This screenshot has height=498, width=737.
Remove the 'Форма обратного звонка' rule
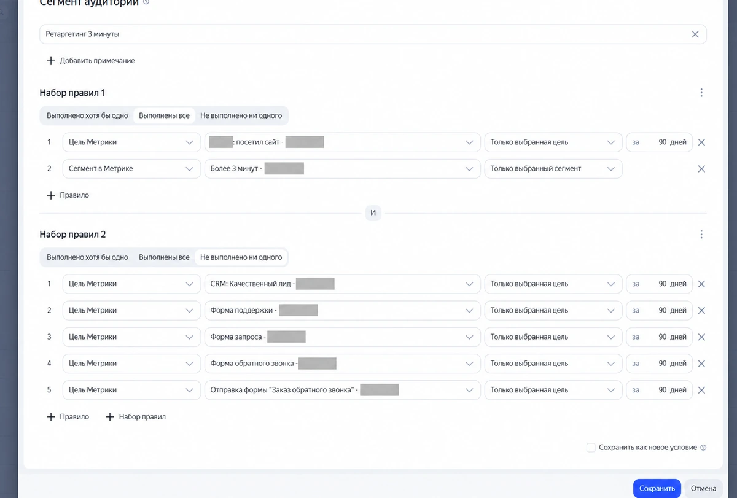pos(701,364)
